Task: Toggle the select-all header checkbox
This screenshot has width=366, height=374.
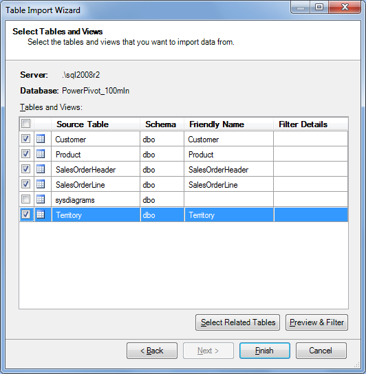Action: (25, 123)
